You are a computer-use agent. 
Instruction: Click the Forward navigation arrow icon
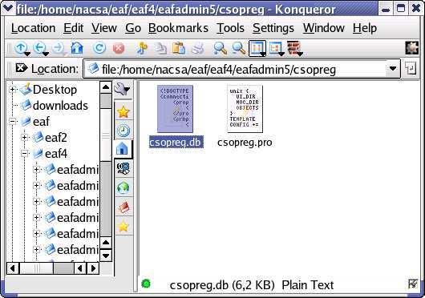coord(58,48)
